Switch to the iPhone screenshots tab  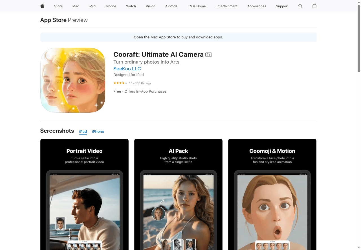pyautogui.click(x=98, y=131)
